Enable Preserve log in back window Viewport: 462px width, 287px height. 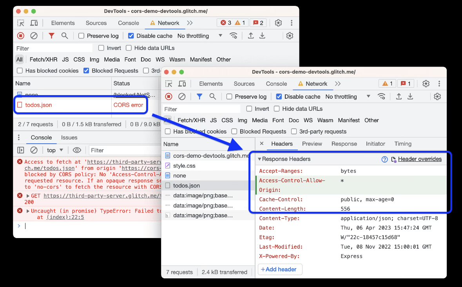[82, 36]
